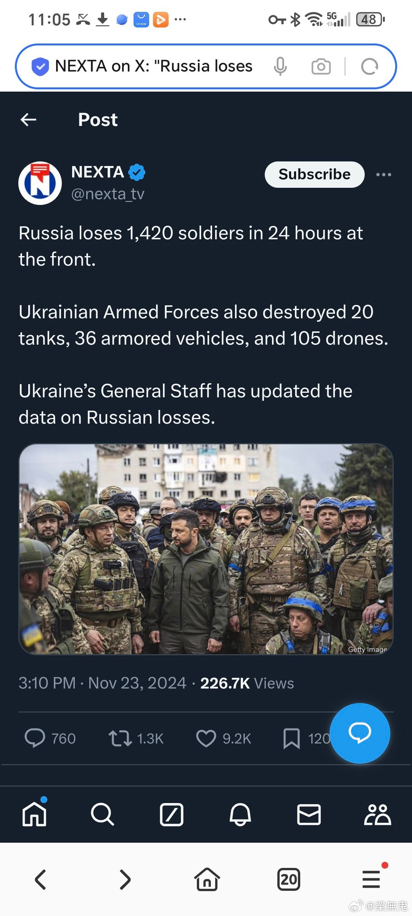Open X direct messages envelope

(309, 814)
